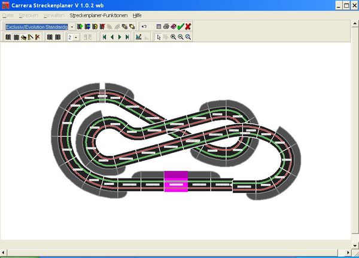
Task: Go to the next track piece
Action: (x=120, y=37)
